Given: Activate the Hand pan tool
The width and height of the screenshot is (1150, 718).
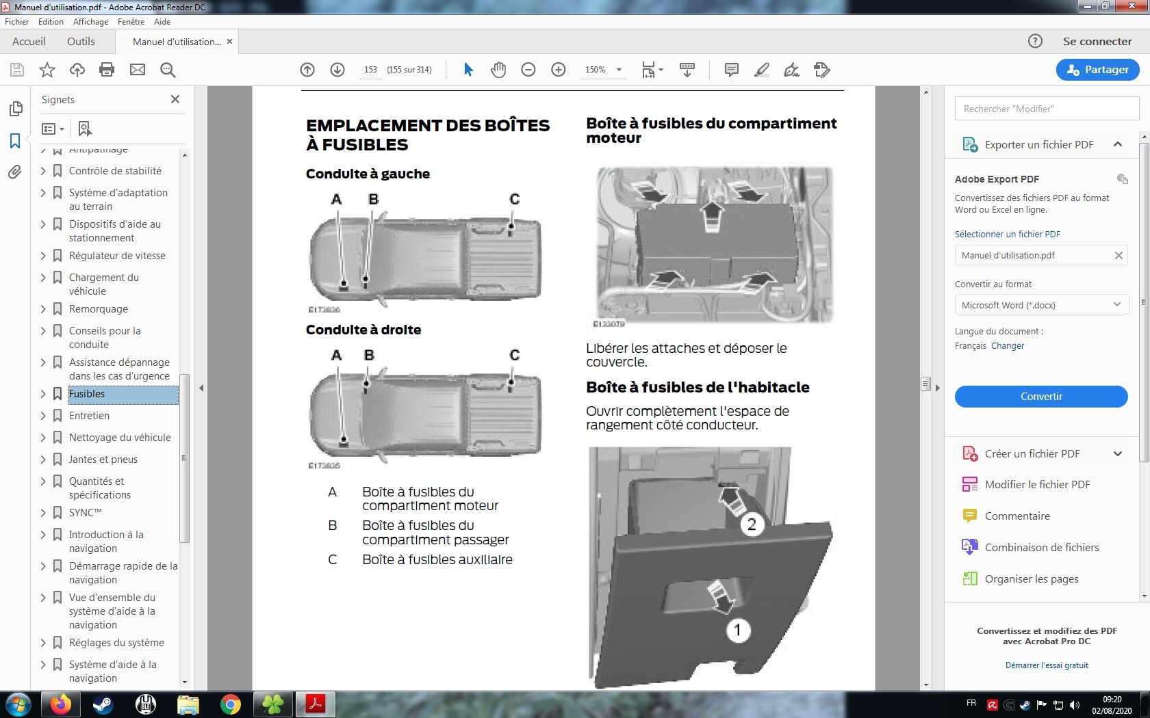Looking at the screenshot, I should pos(498,70).
